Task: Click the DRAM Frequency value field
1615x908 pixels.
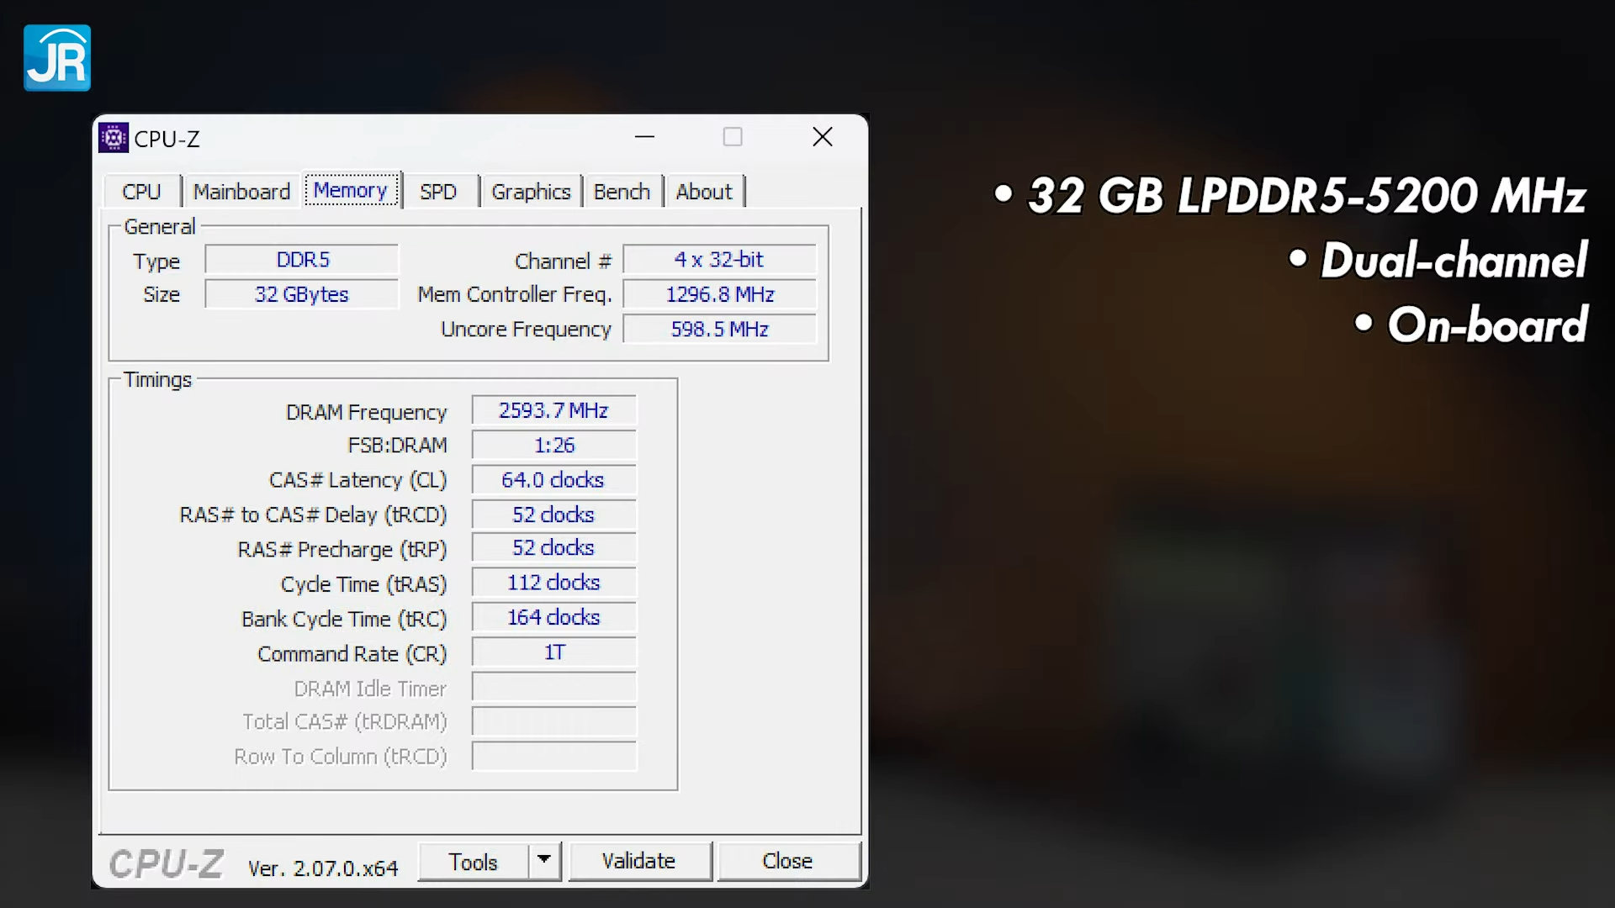Action: click(553, 410)
